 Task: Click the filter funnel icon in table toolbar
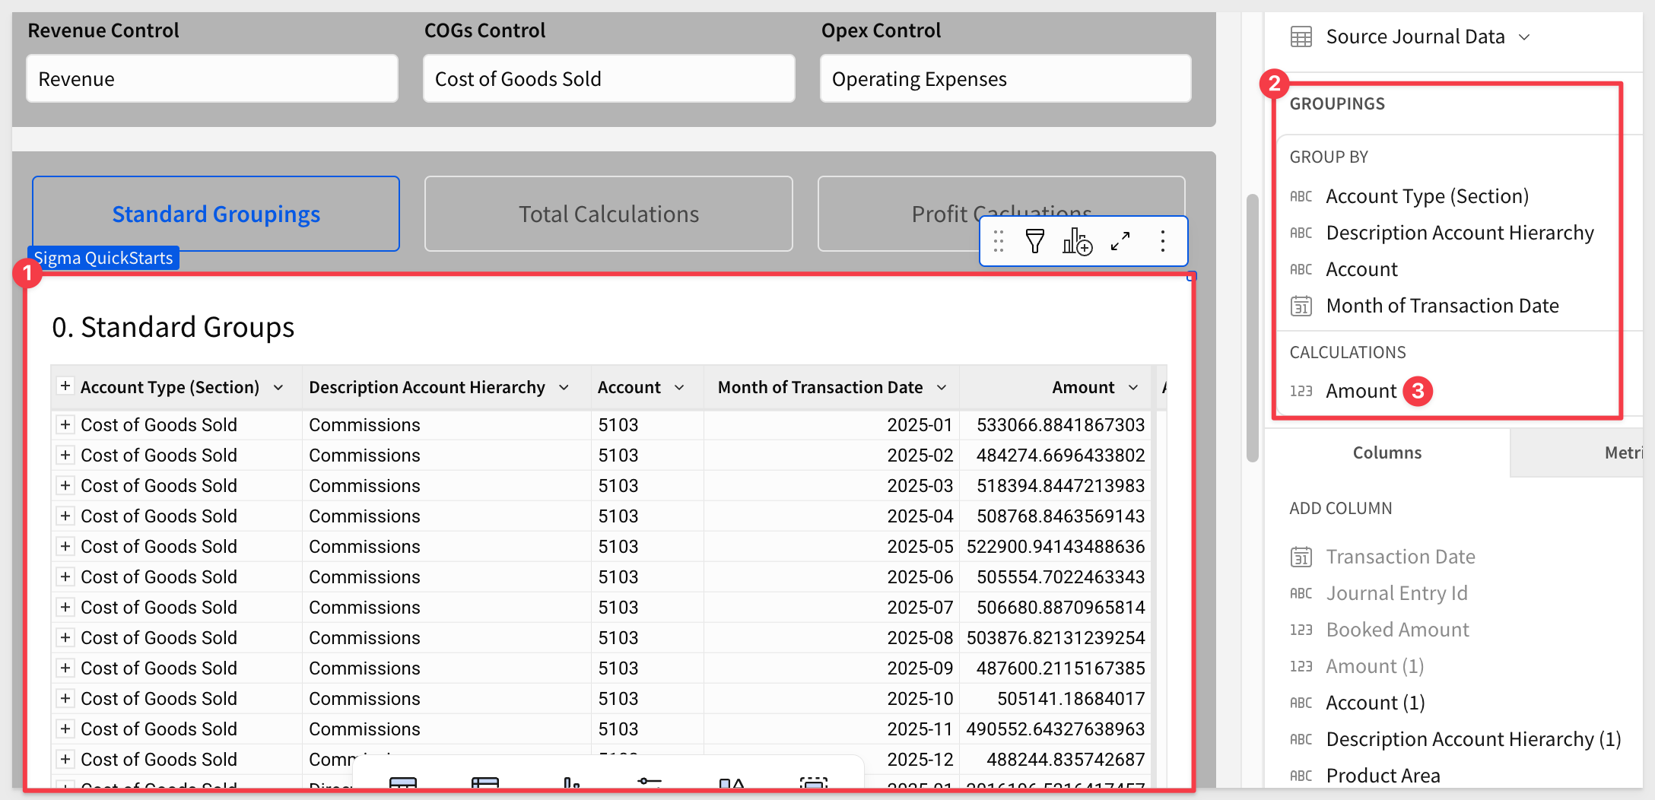[1034, 242]
